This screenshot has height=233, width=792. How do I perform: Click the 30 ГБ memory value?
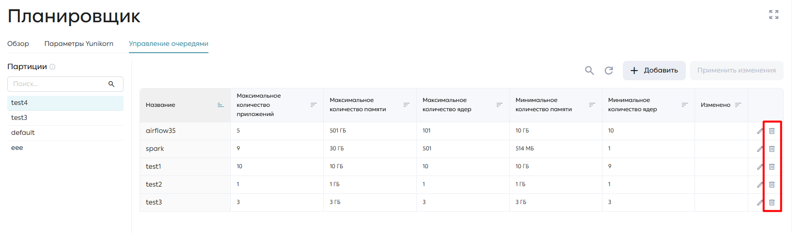[x=336, y=149]
